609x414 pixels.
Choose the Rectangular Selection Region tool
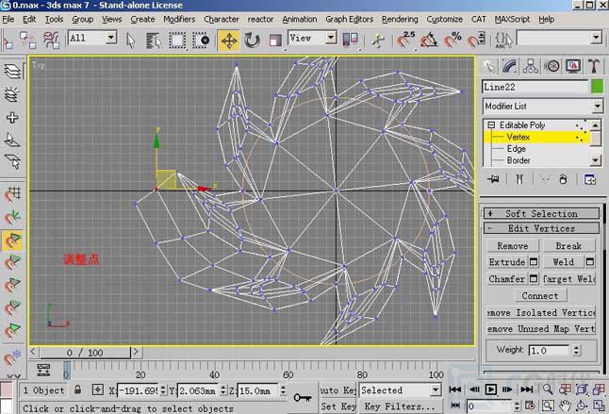176,41
